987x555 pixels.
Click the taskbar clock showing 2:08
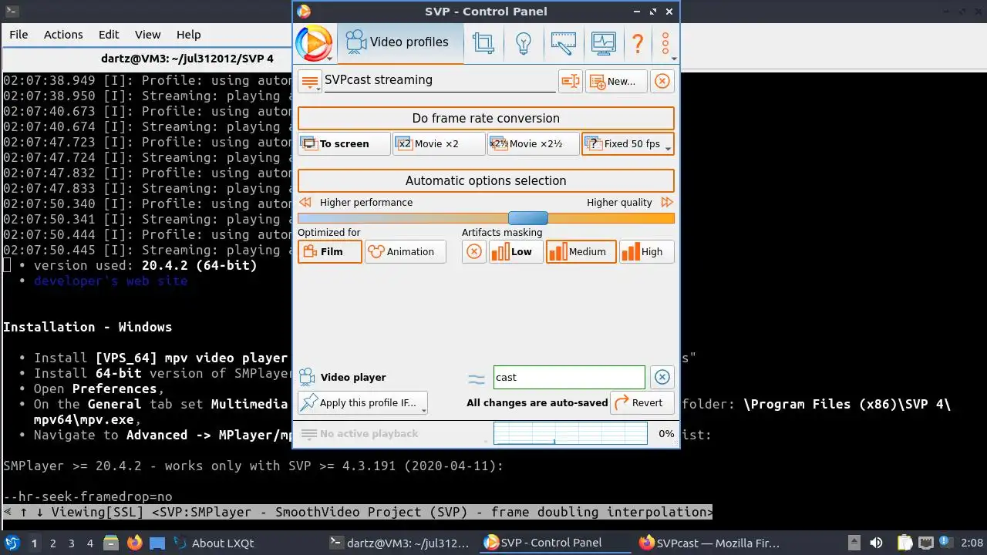coord(972,543)
